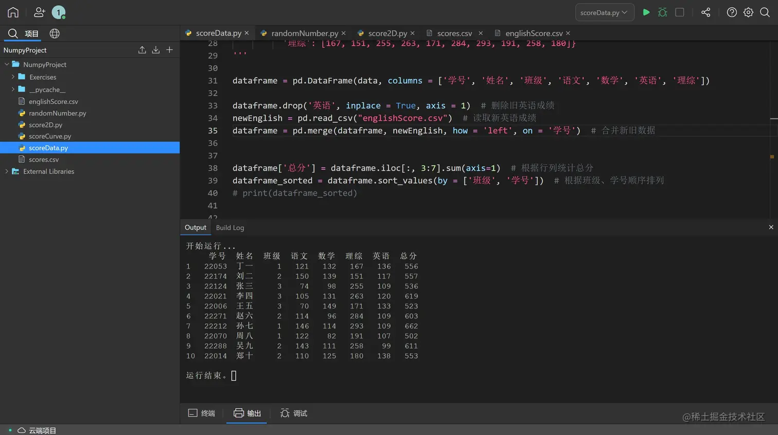
Task: Collapse the NumpyProject root folder
Action: (7, 64)
